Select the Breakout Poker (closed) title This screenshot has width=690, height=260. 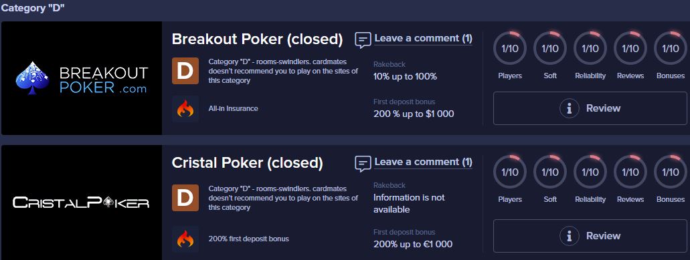pyautogui.click(x=257, y=39)
